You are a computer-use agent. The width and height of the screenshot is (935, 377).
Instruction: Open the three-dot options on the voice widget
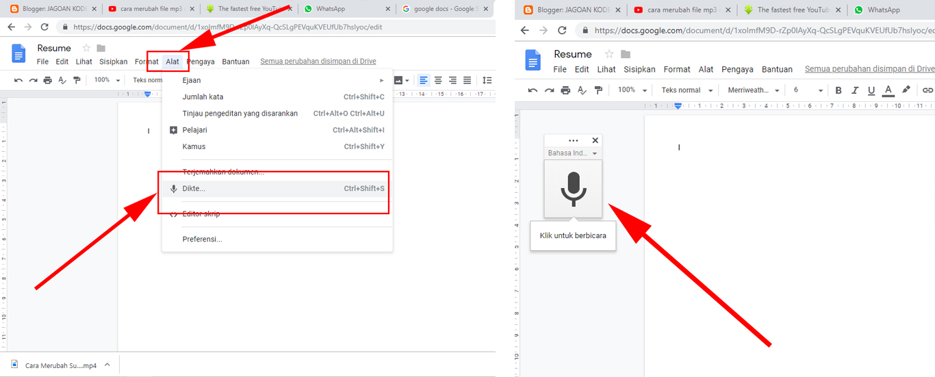click(574, 140)
